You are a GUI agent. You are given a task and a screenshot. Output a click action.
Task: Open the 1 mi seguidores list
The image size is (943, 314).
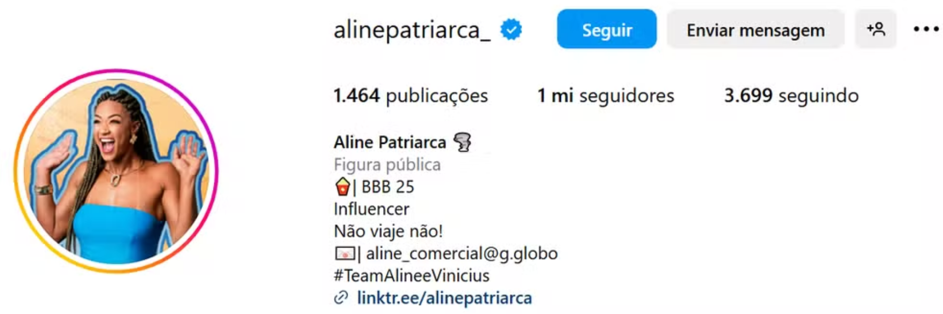click(x=606, y=96)
